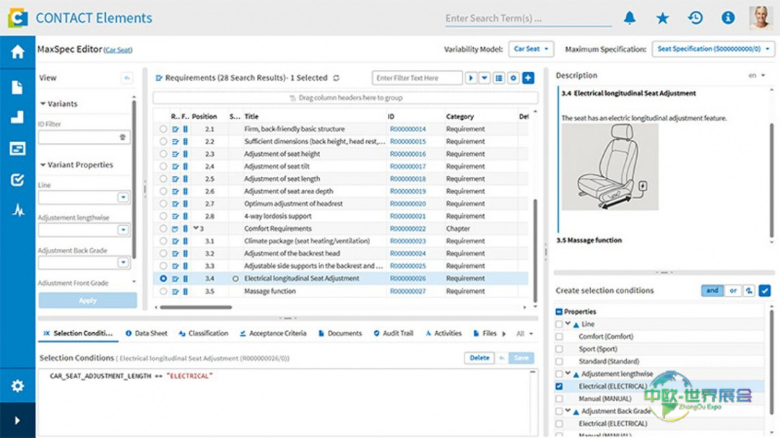Click the Home icon in sidebar

[17, 52]
